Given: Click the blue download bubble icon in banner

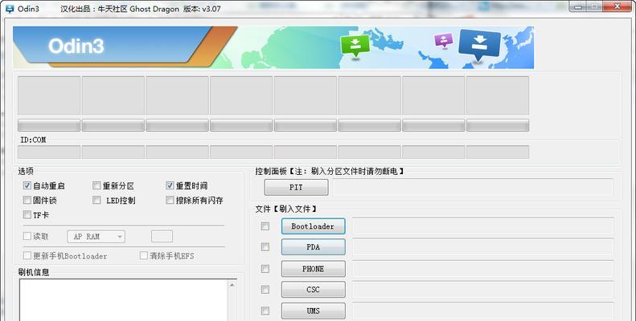Looking at the screenshot, I should 479,44.
